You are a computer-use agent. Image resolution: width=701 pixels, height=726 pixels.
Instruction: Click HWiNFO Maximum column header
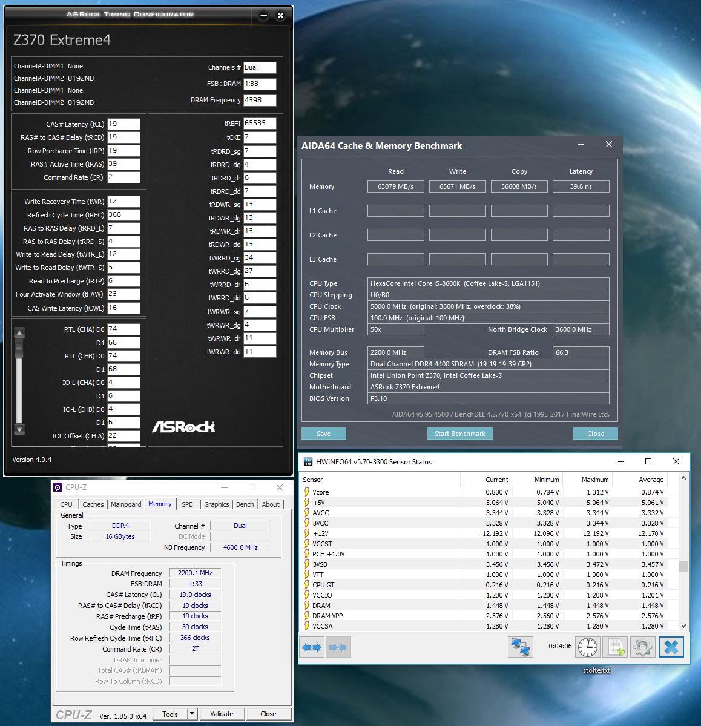tap(587, 480)
